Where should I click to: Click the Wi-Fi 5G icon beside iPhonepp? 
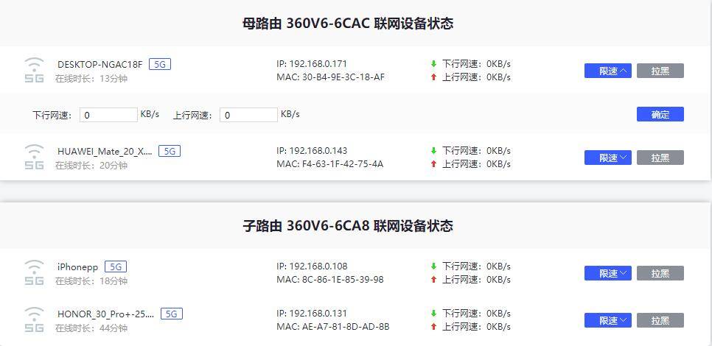34,272
